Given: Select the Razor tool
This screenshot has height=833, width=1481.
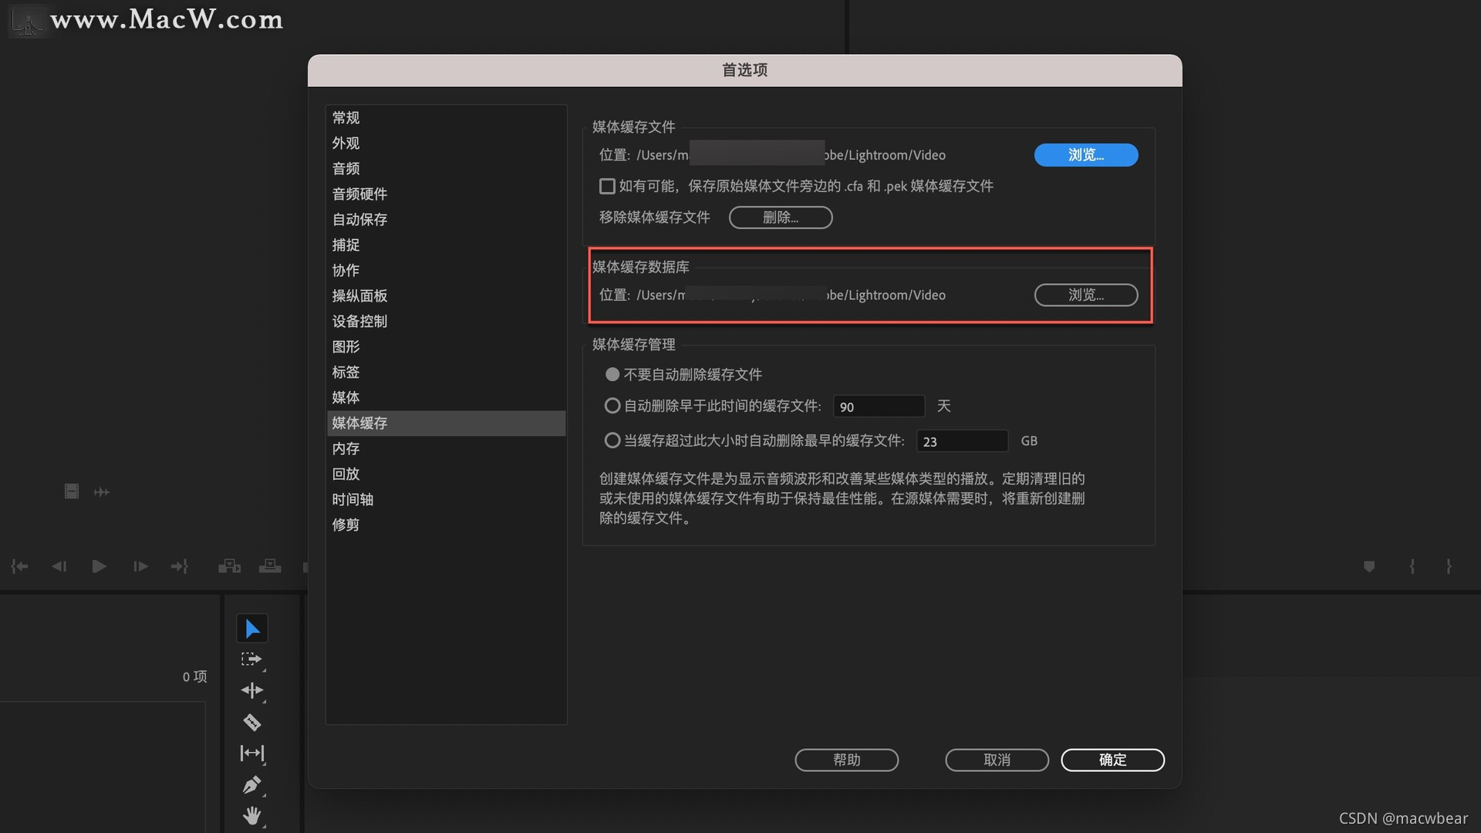Looking at the screenshot, I should point(251,722).
